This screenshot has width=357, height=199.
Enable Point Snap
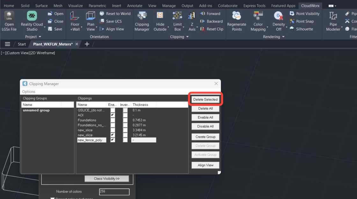pos(302,21)
